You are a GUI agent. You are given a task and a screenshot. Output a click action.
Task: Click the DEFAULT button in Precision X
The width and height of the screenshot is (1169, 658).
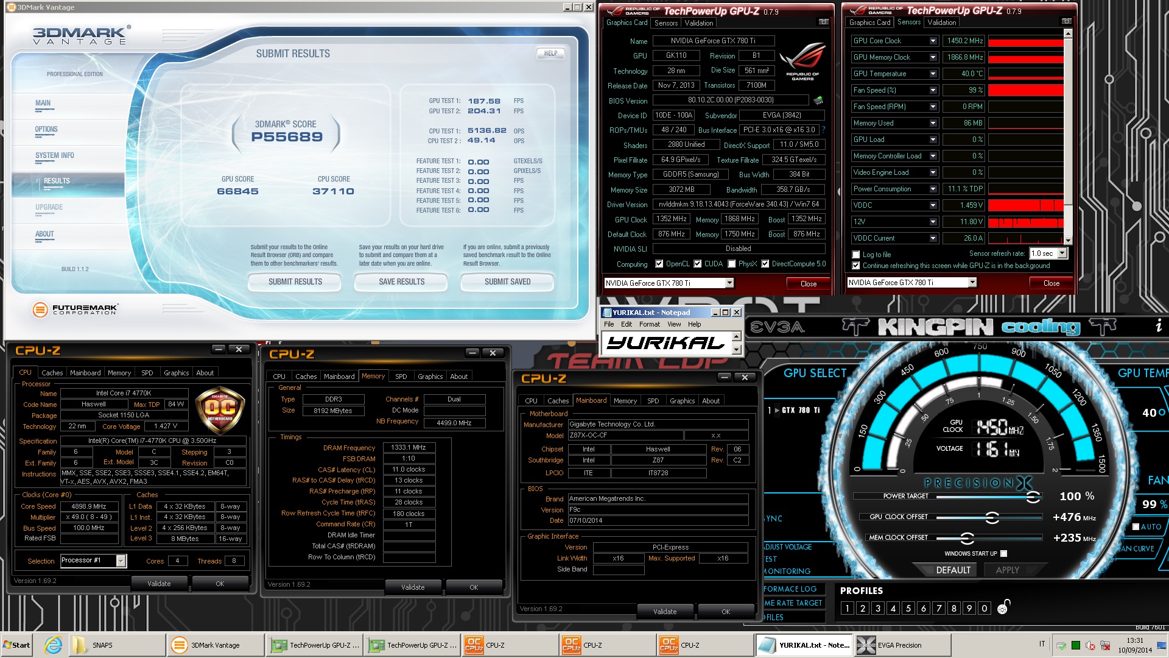click(953, 570)
